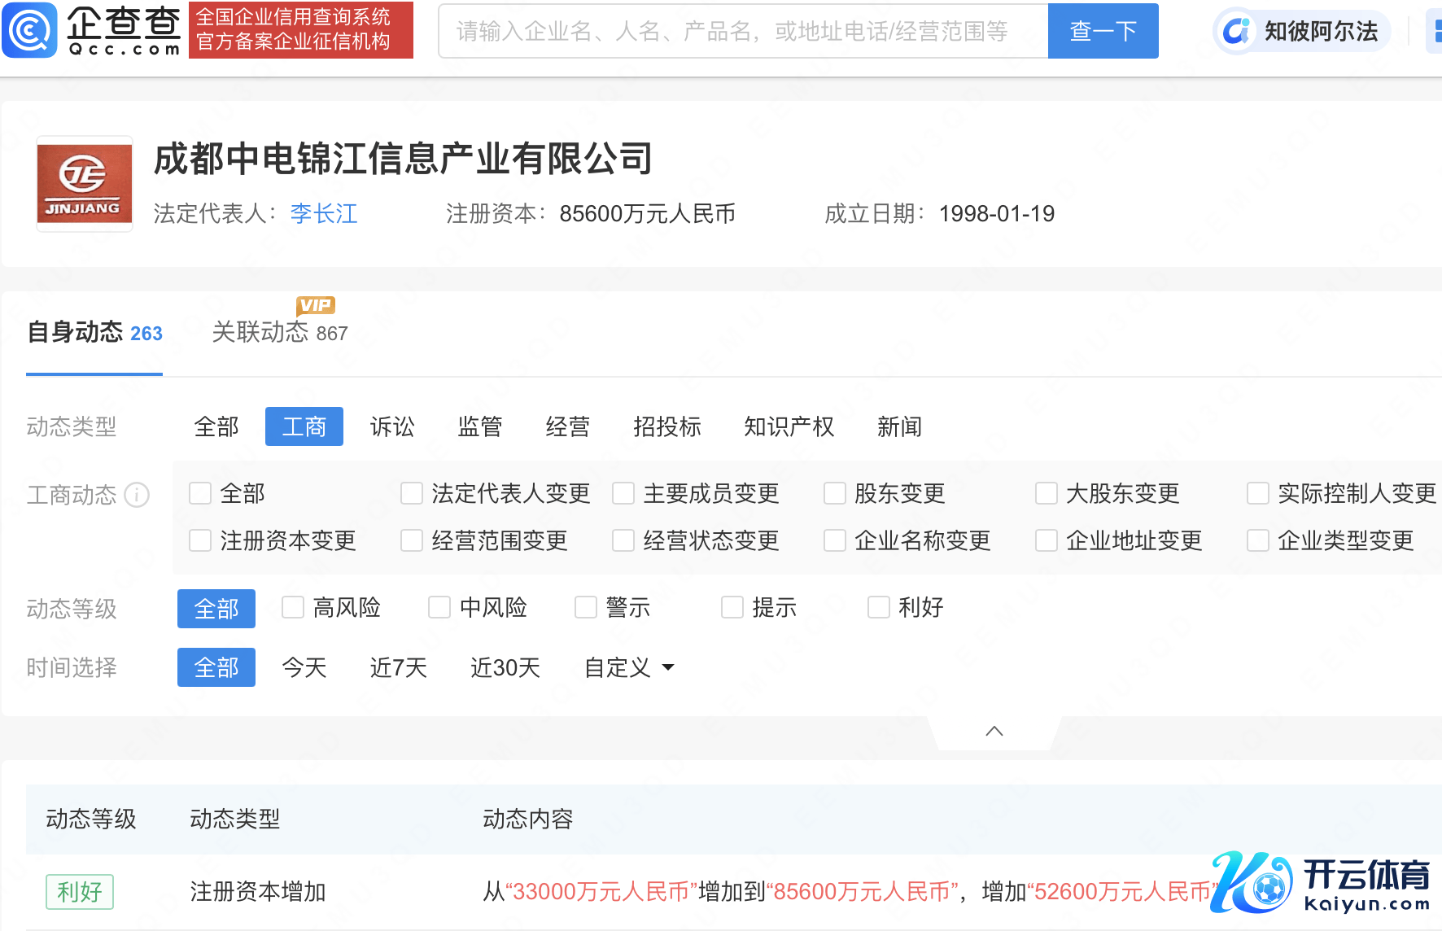Select 近30天 time filter

(505, 667)
